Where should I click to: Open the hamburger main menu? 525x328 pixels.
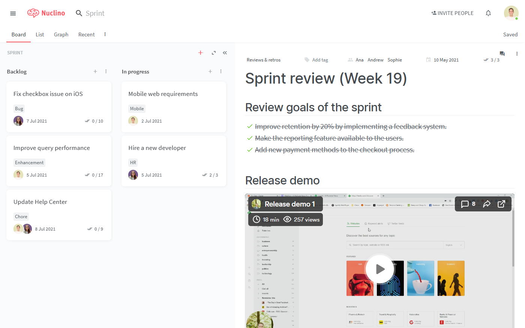pos(13,13)
